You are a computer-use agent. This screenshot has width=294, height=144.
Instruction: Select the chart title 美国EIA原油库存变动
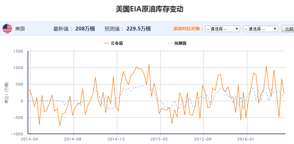pos(150,9)
